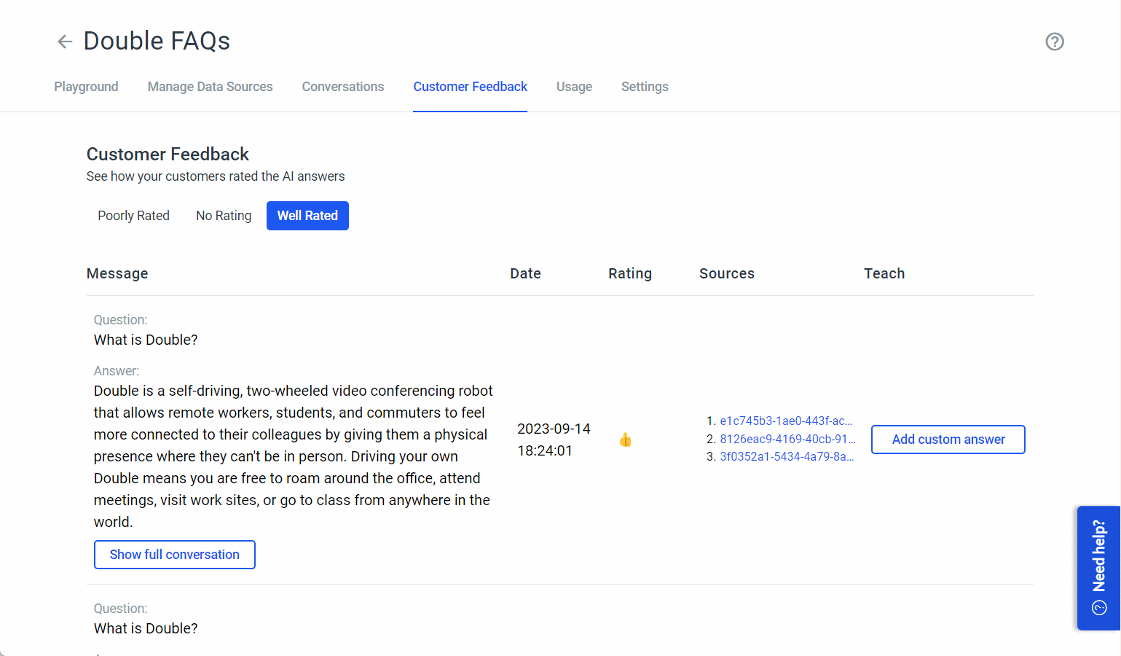Screen dimensions: 1121x656
Task: Click the first 'What is Double?' question text
Action: [x=146, y=340]
